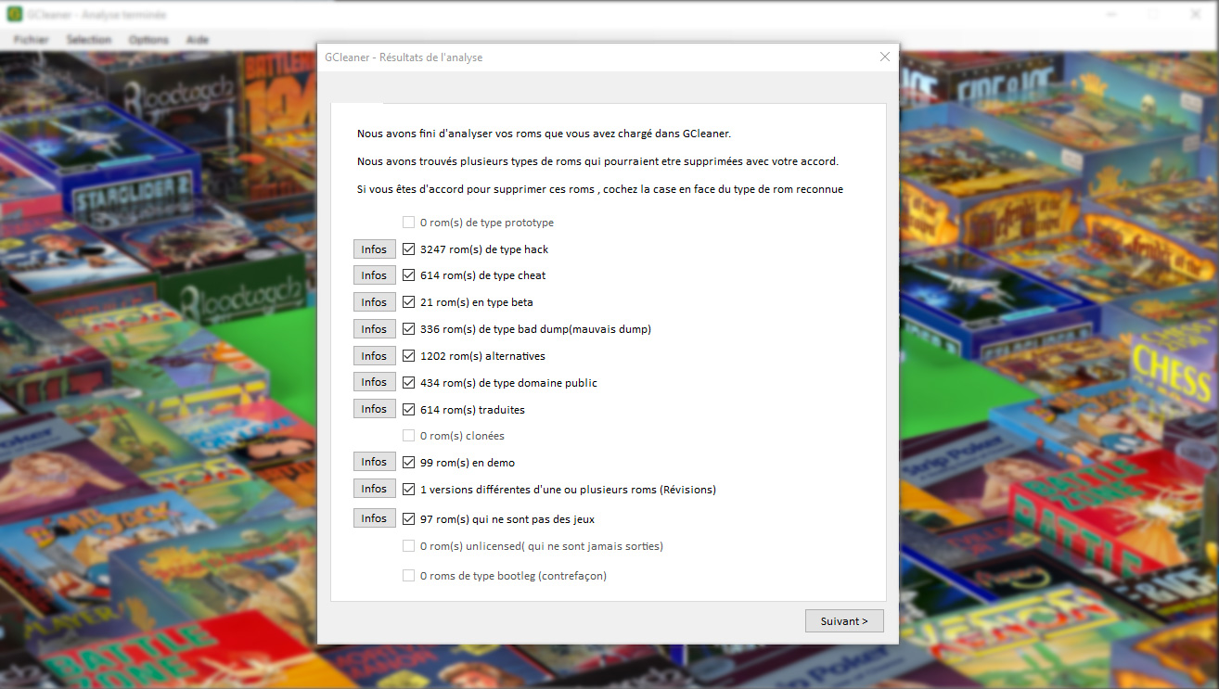This screenshot has width=1219, height=689.
Task: Show Infos for bad dump roms
Action: [375, 329]
